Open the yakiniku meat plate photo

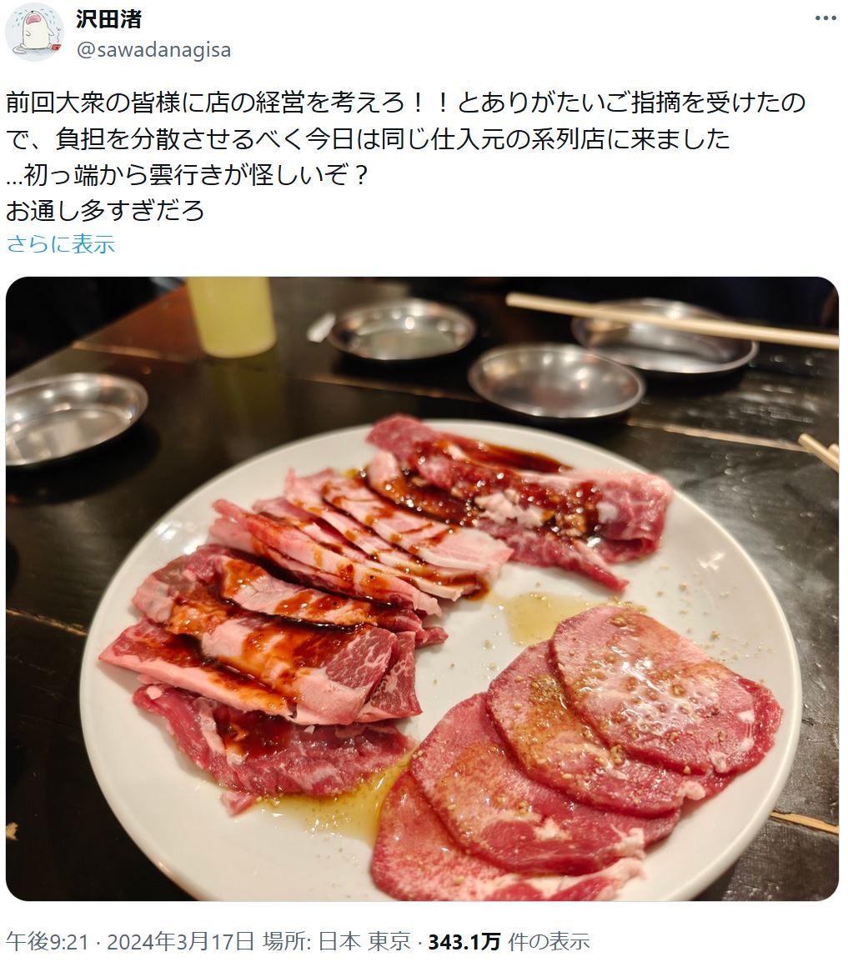[422, 589]
